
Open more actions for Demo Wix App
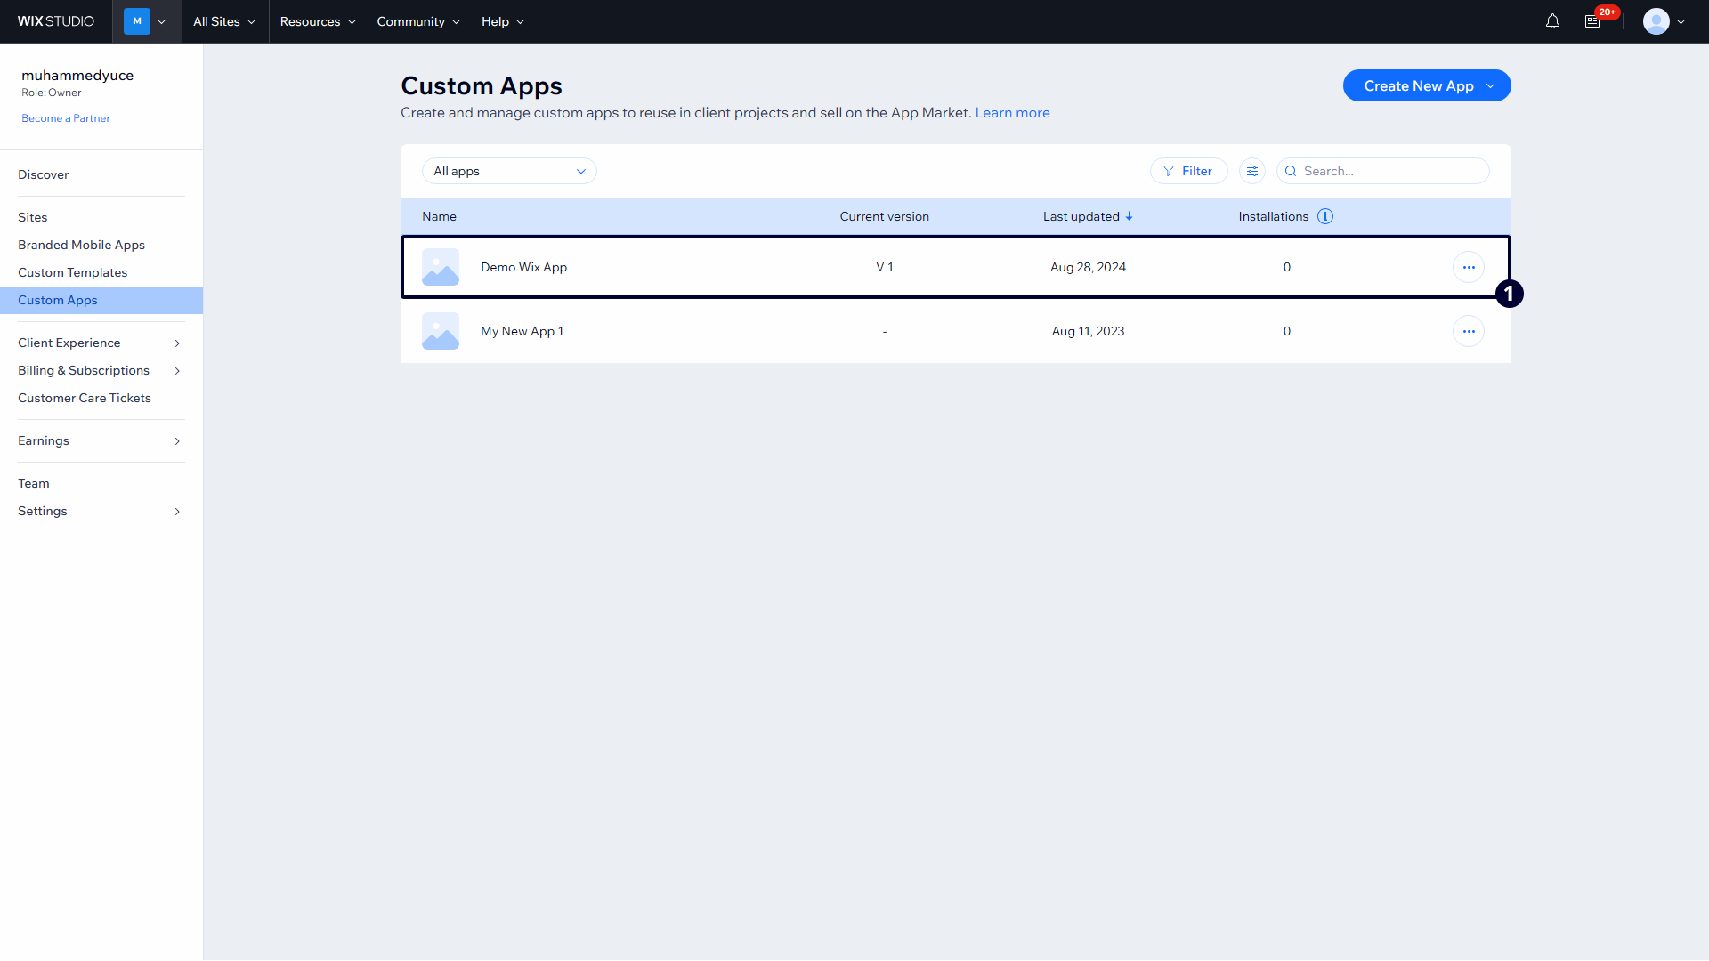[x=1468, y=267]
